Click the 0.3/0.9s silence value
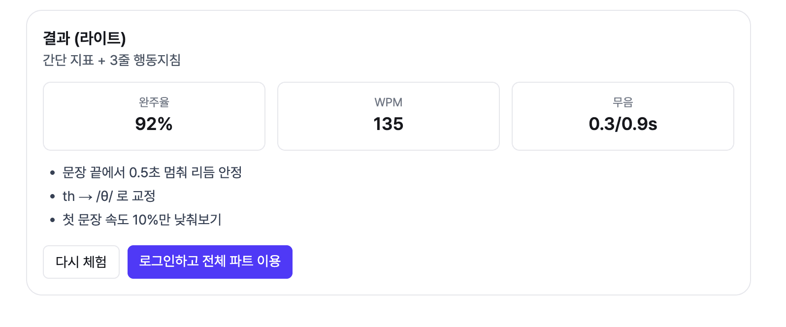 tap(622, 125)
